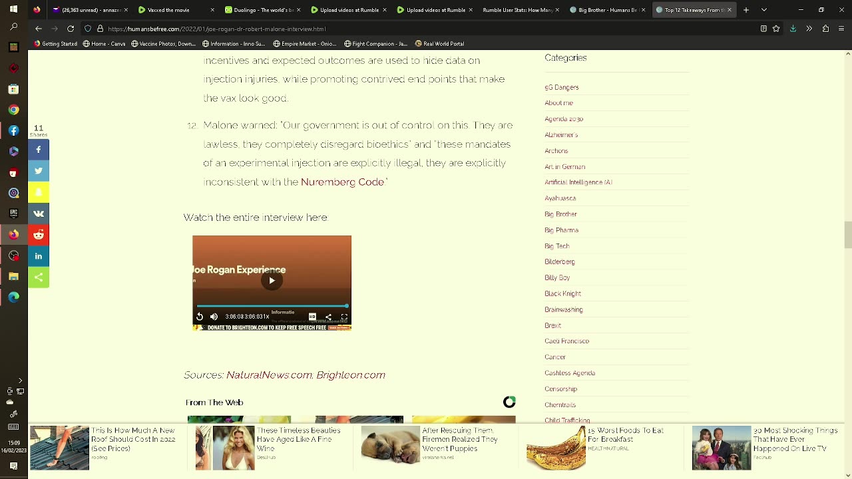Share article on Facebook sidebar button
Viewport: 852px width, 479px height.
(39, 150)
